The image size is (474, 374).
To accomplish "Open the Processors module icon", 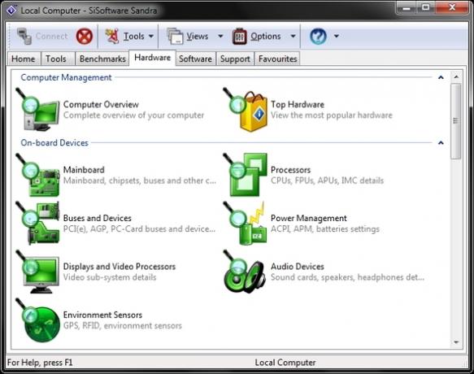I will 246,175.
